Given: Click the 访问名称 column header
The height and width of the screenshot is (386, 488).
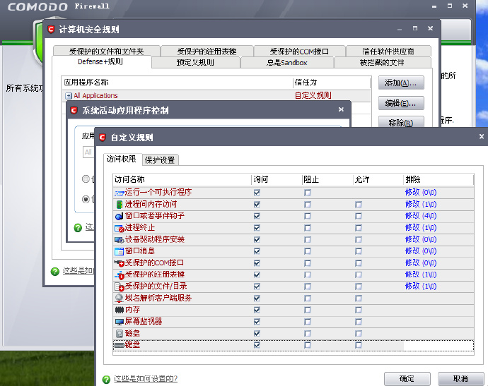Looking at the screenshot, I should click(x=182, y=179).
